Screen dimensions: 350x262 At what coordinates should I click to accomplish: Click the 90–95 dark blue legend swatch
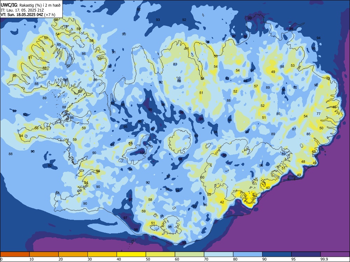click(x=277, y=254)
